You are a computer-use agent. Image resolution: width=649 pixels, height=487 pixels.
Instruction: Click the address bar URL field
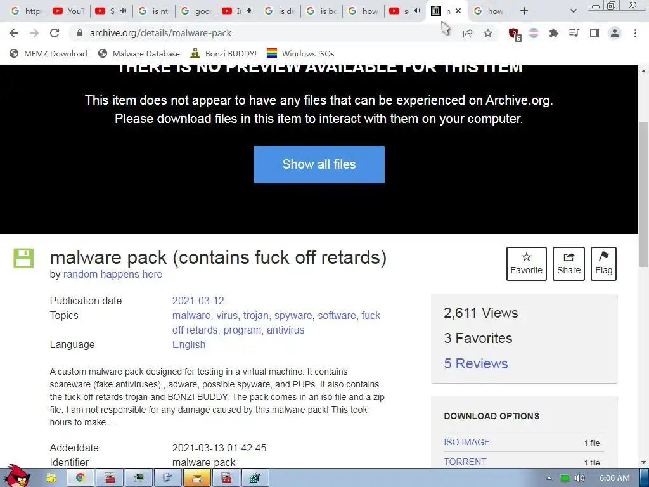[x=265, y=33]
